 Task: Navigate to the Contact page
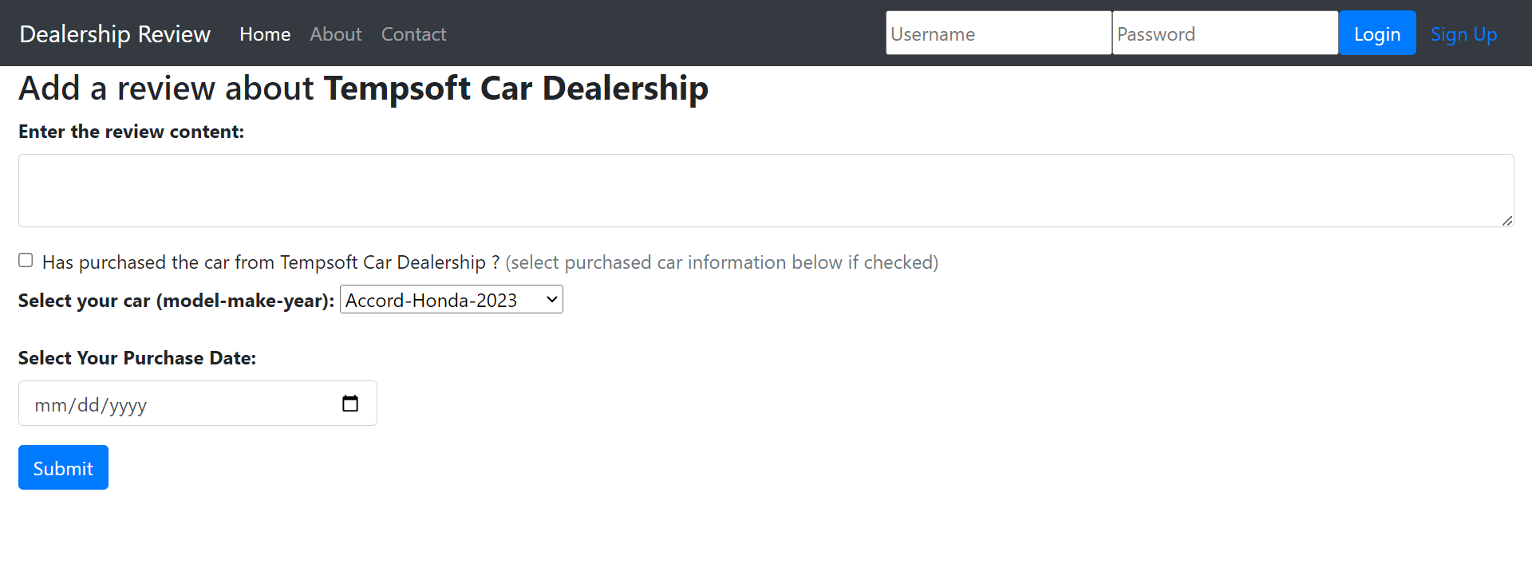coord(413,34)
